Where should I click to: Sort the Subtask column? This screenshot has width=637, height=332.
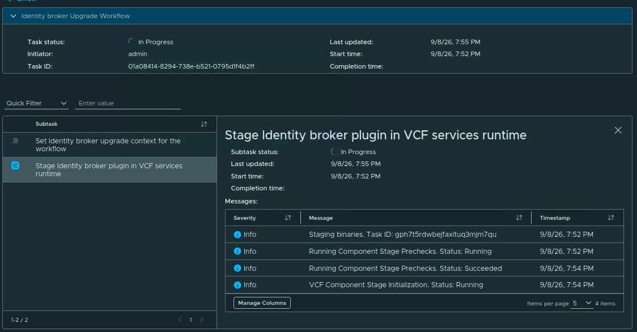[x=204, y=124]
